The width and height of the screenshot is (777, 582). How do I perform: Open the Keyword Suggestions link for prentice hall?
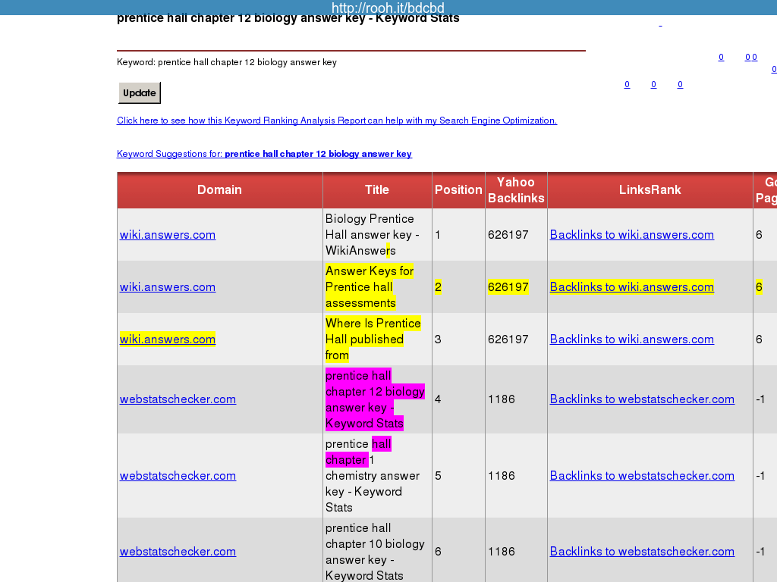[264, 154]
